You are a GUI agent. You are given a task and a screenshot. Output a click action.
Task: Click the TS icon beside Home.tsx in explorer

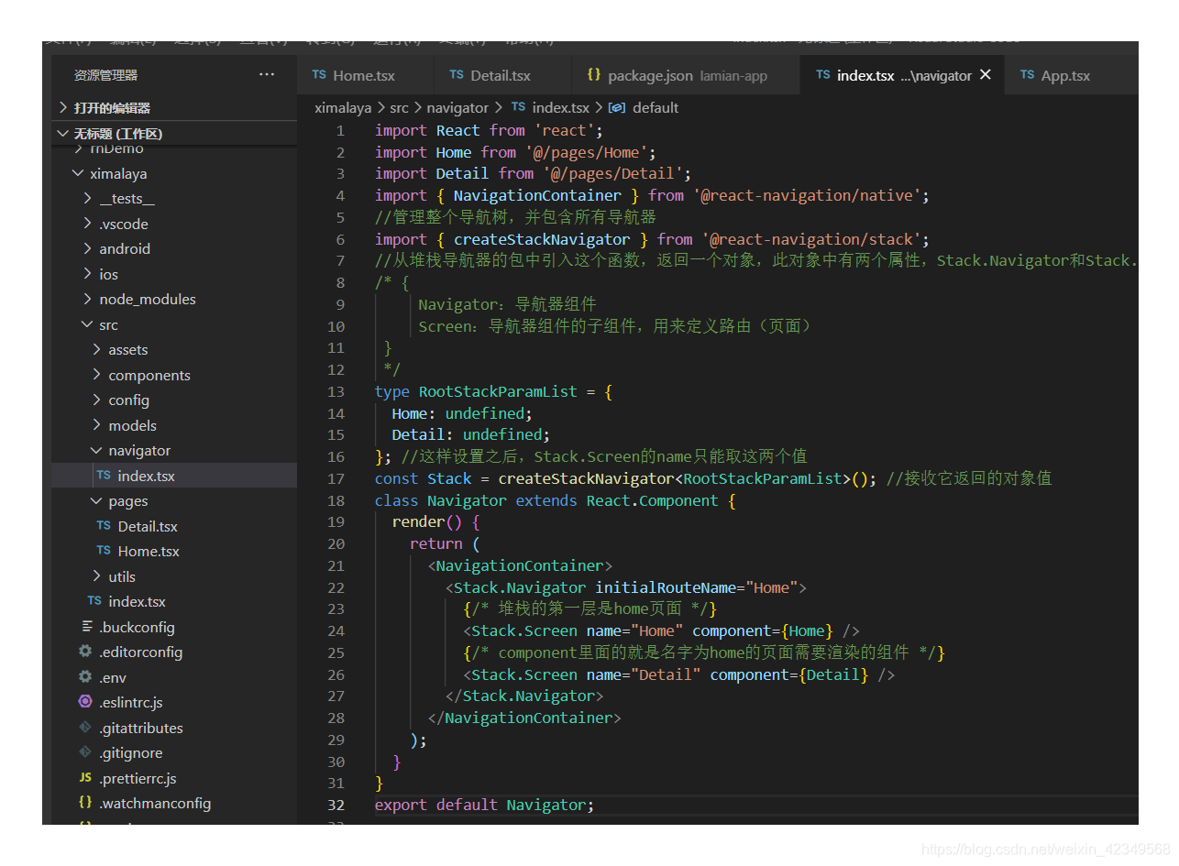coord(104,551)
